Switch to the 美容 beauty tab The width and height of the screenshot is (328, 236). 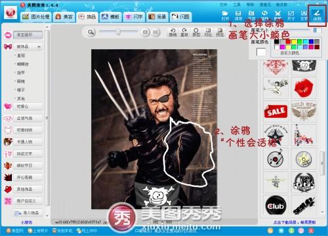pos(64,17)
